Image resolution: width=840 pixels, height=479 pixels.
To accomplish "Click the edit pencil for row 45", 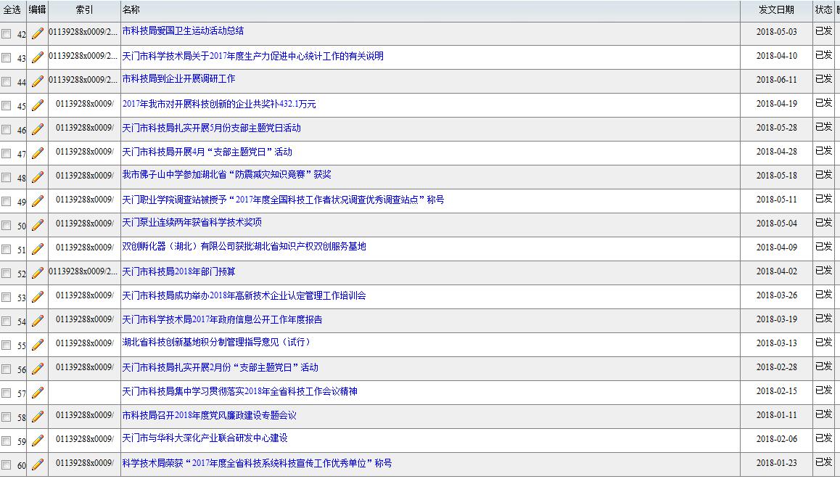I will click(38, 105).
